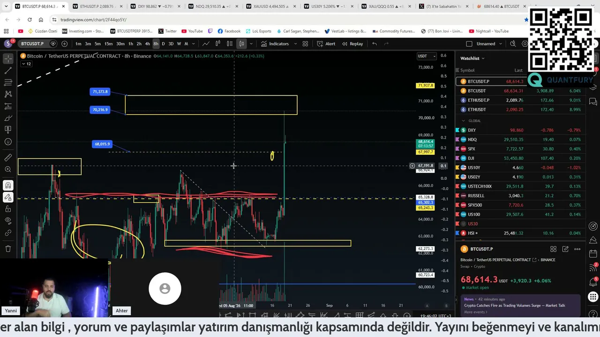
Task: Select DXY in the watchlist
Action: point(520,130)
